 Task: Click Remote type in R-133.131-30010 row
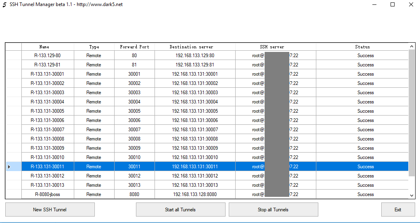pyautogui.click(x=94, y=157)
